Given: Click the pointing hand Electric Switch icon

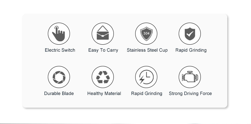Looking at the screenshot, I should coord(59,34).
